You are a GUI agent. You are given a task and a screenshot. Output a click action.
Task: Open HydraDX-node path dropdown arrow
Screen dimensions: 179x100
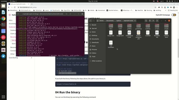pyautogui.click(x=135, y=21)
